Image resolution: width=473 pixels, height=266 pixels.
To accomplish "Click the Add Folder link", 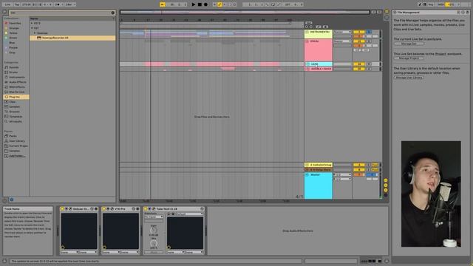I will coord(17,156).
